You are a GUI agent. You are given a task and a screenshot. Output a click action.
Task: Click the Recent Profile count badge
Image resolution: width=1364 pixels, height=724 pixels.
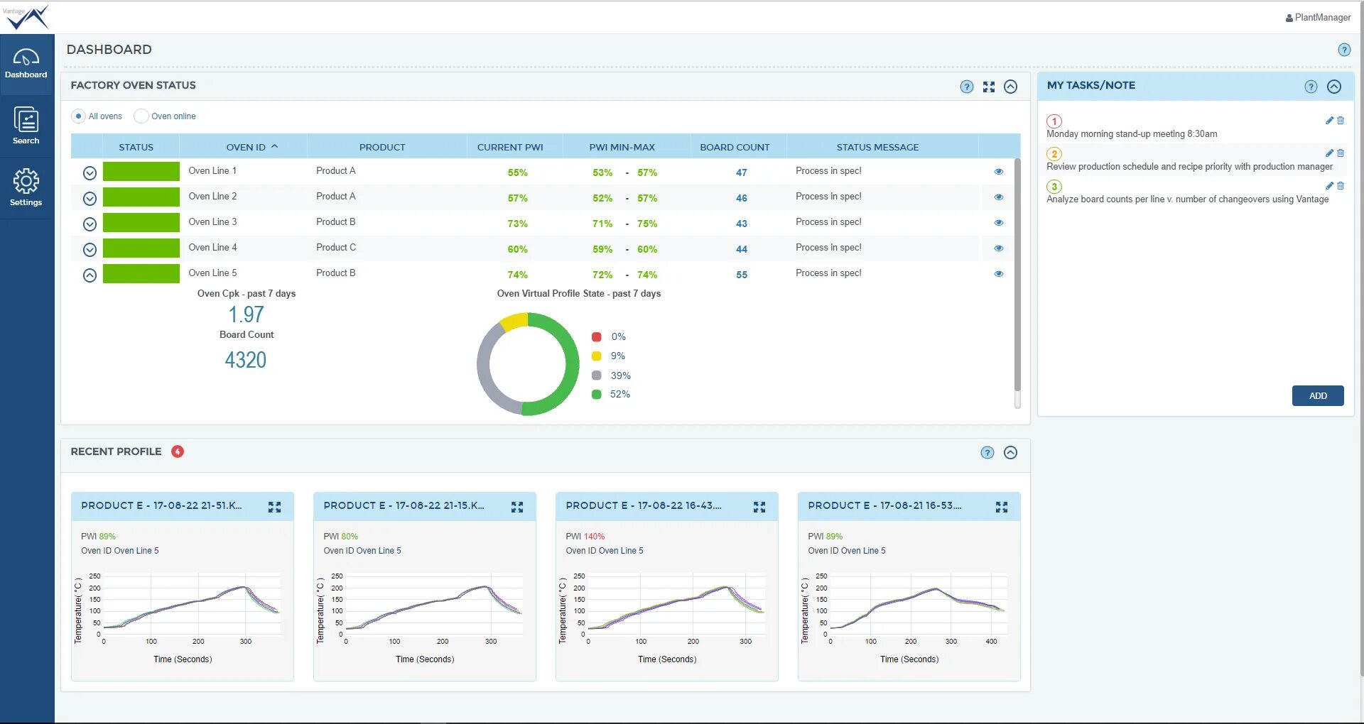point(178,451)
